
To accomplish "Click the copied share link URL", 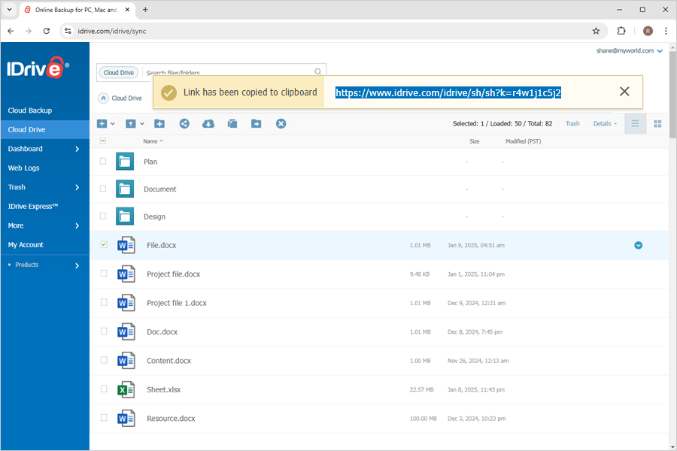I will [x=448, y=92].
